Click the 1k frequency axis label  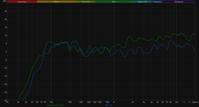114,102
